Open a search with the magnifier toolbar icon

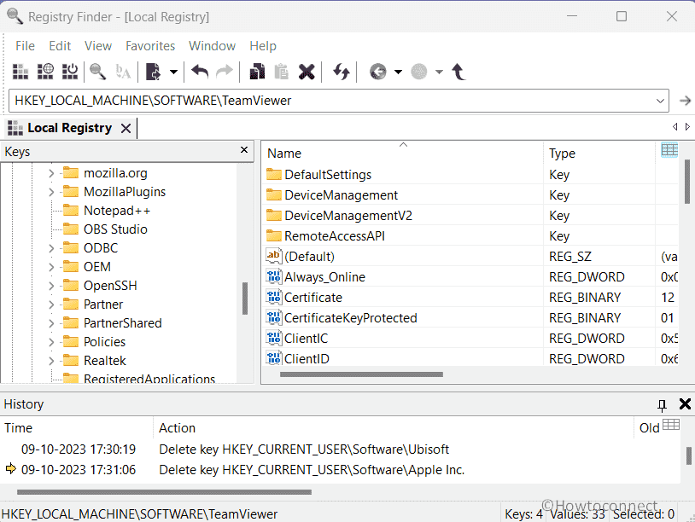click(96, 72)
